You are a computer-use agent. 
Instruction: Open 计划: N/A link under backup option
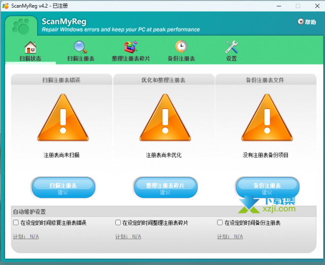[230, 237]
